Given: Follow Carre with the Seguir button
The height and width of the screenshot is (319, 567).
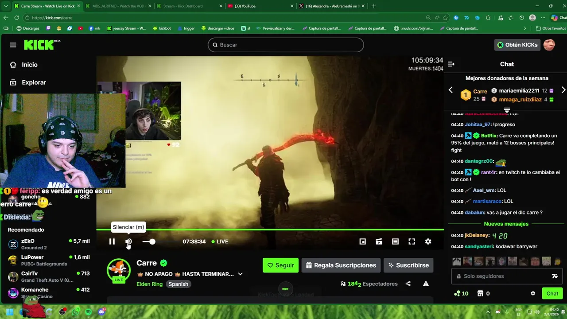Looking at the screenshot, I should point(280,265).
